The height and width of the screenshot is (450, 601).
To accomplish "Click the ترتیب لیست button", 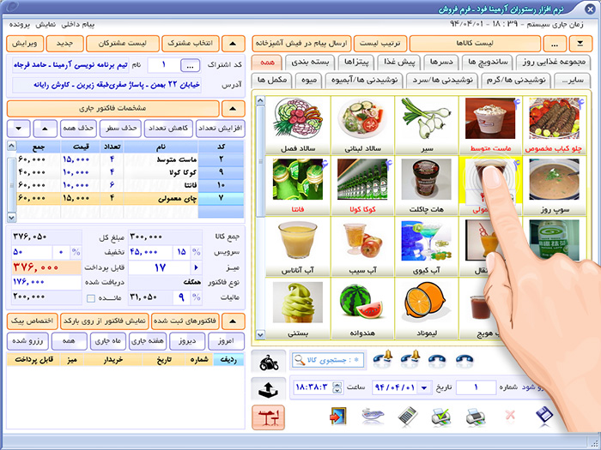I will 379,44.
